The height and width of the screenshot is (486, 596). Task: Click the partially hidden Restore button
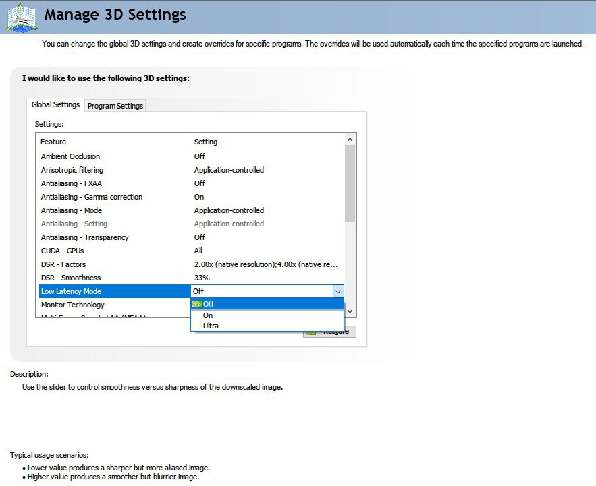(329, 332)
